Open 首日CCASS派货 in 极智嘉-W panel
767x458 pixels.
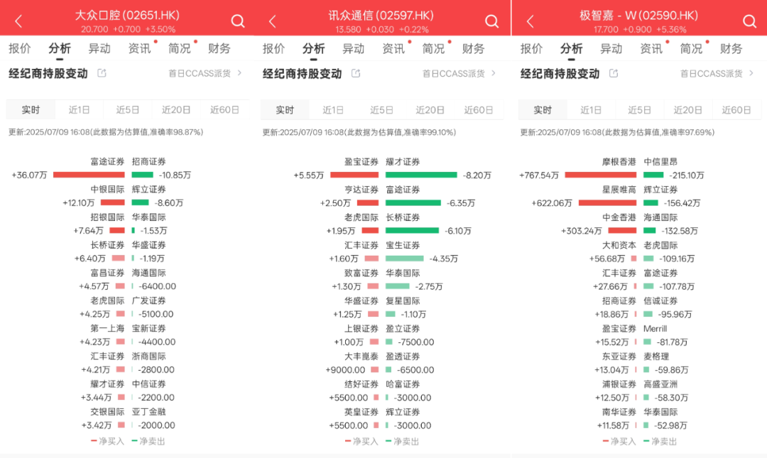[717, 73]
